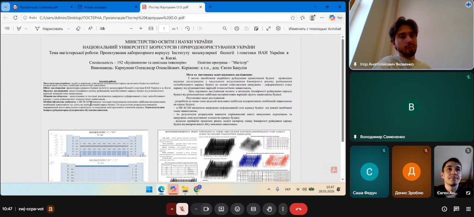This screenshot has height=217, width=474.
Task: Open the browser profile avatar
Action: [x=312, y=17]
